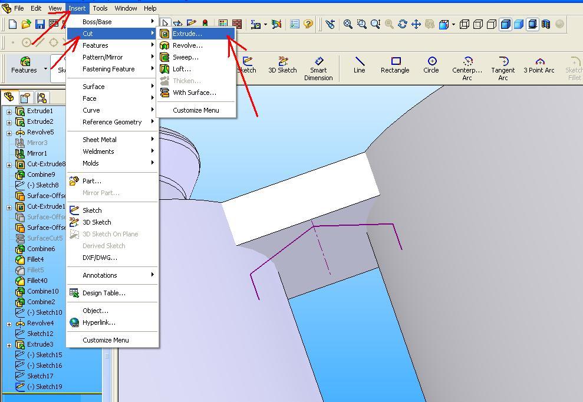Toggle Hidden Lines Removed view
Image resolution: width=583 pixels, height=402 pixels.
[x=491, y=25]
